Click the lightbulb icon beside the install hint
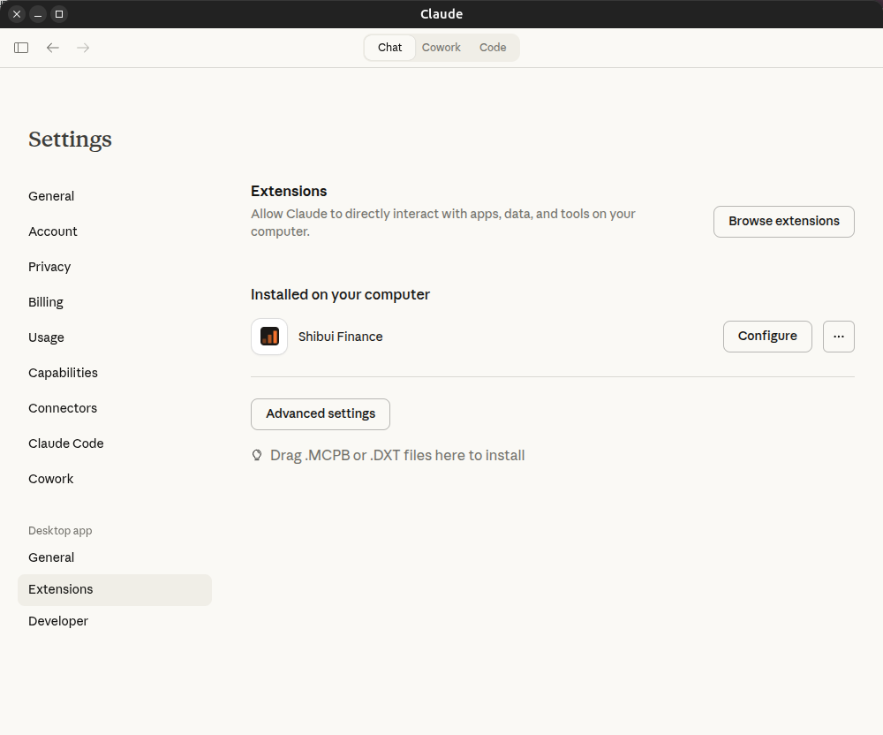This screenshot has width=883, height=735. point(256,454)
